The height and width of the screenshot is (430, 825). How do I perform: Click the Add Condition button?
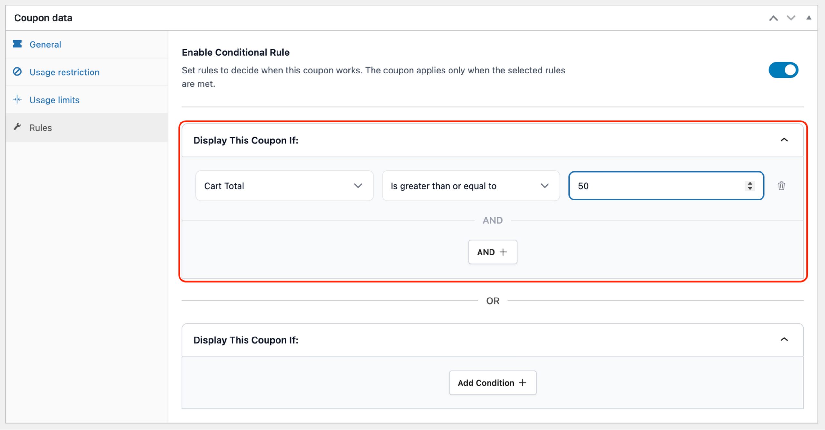click(492, 383)
